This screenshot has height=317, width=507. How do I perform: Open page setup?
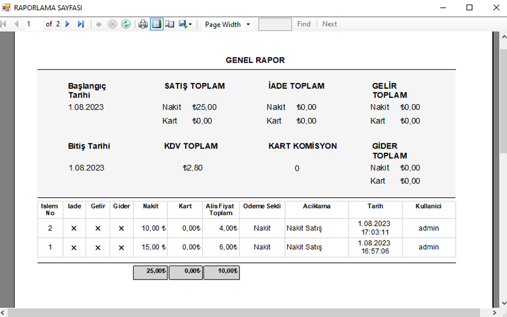tap(169, 24)
